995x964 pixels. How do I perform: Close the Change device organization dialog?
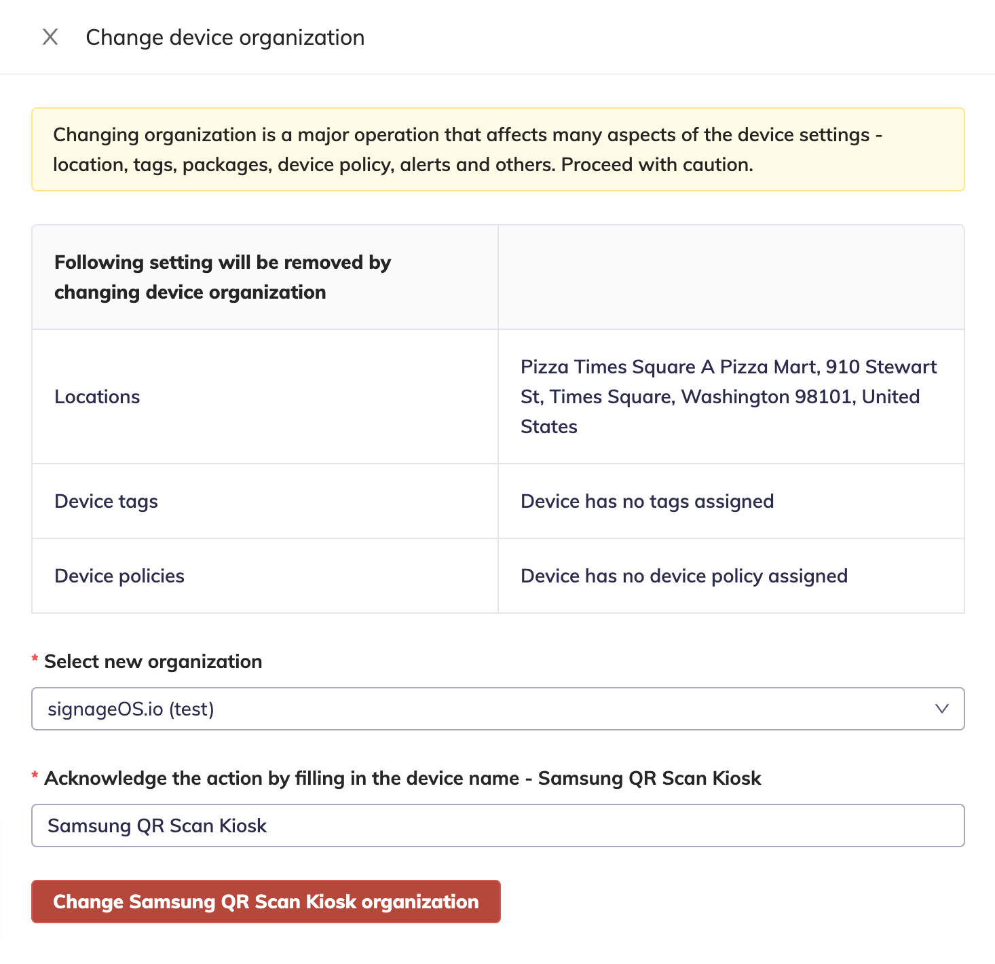pyautogui.click(x=50, y=37)
